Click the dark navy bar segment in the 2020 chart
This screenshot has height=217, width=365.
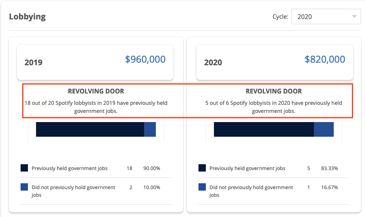coord(264,129)
